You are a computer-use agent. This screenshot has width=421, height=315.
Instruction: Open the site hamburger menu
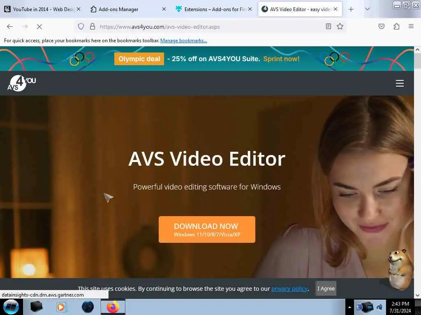click(400, 83)
